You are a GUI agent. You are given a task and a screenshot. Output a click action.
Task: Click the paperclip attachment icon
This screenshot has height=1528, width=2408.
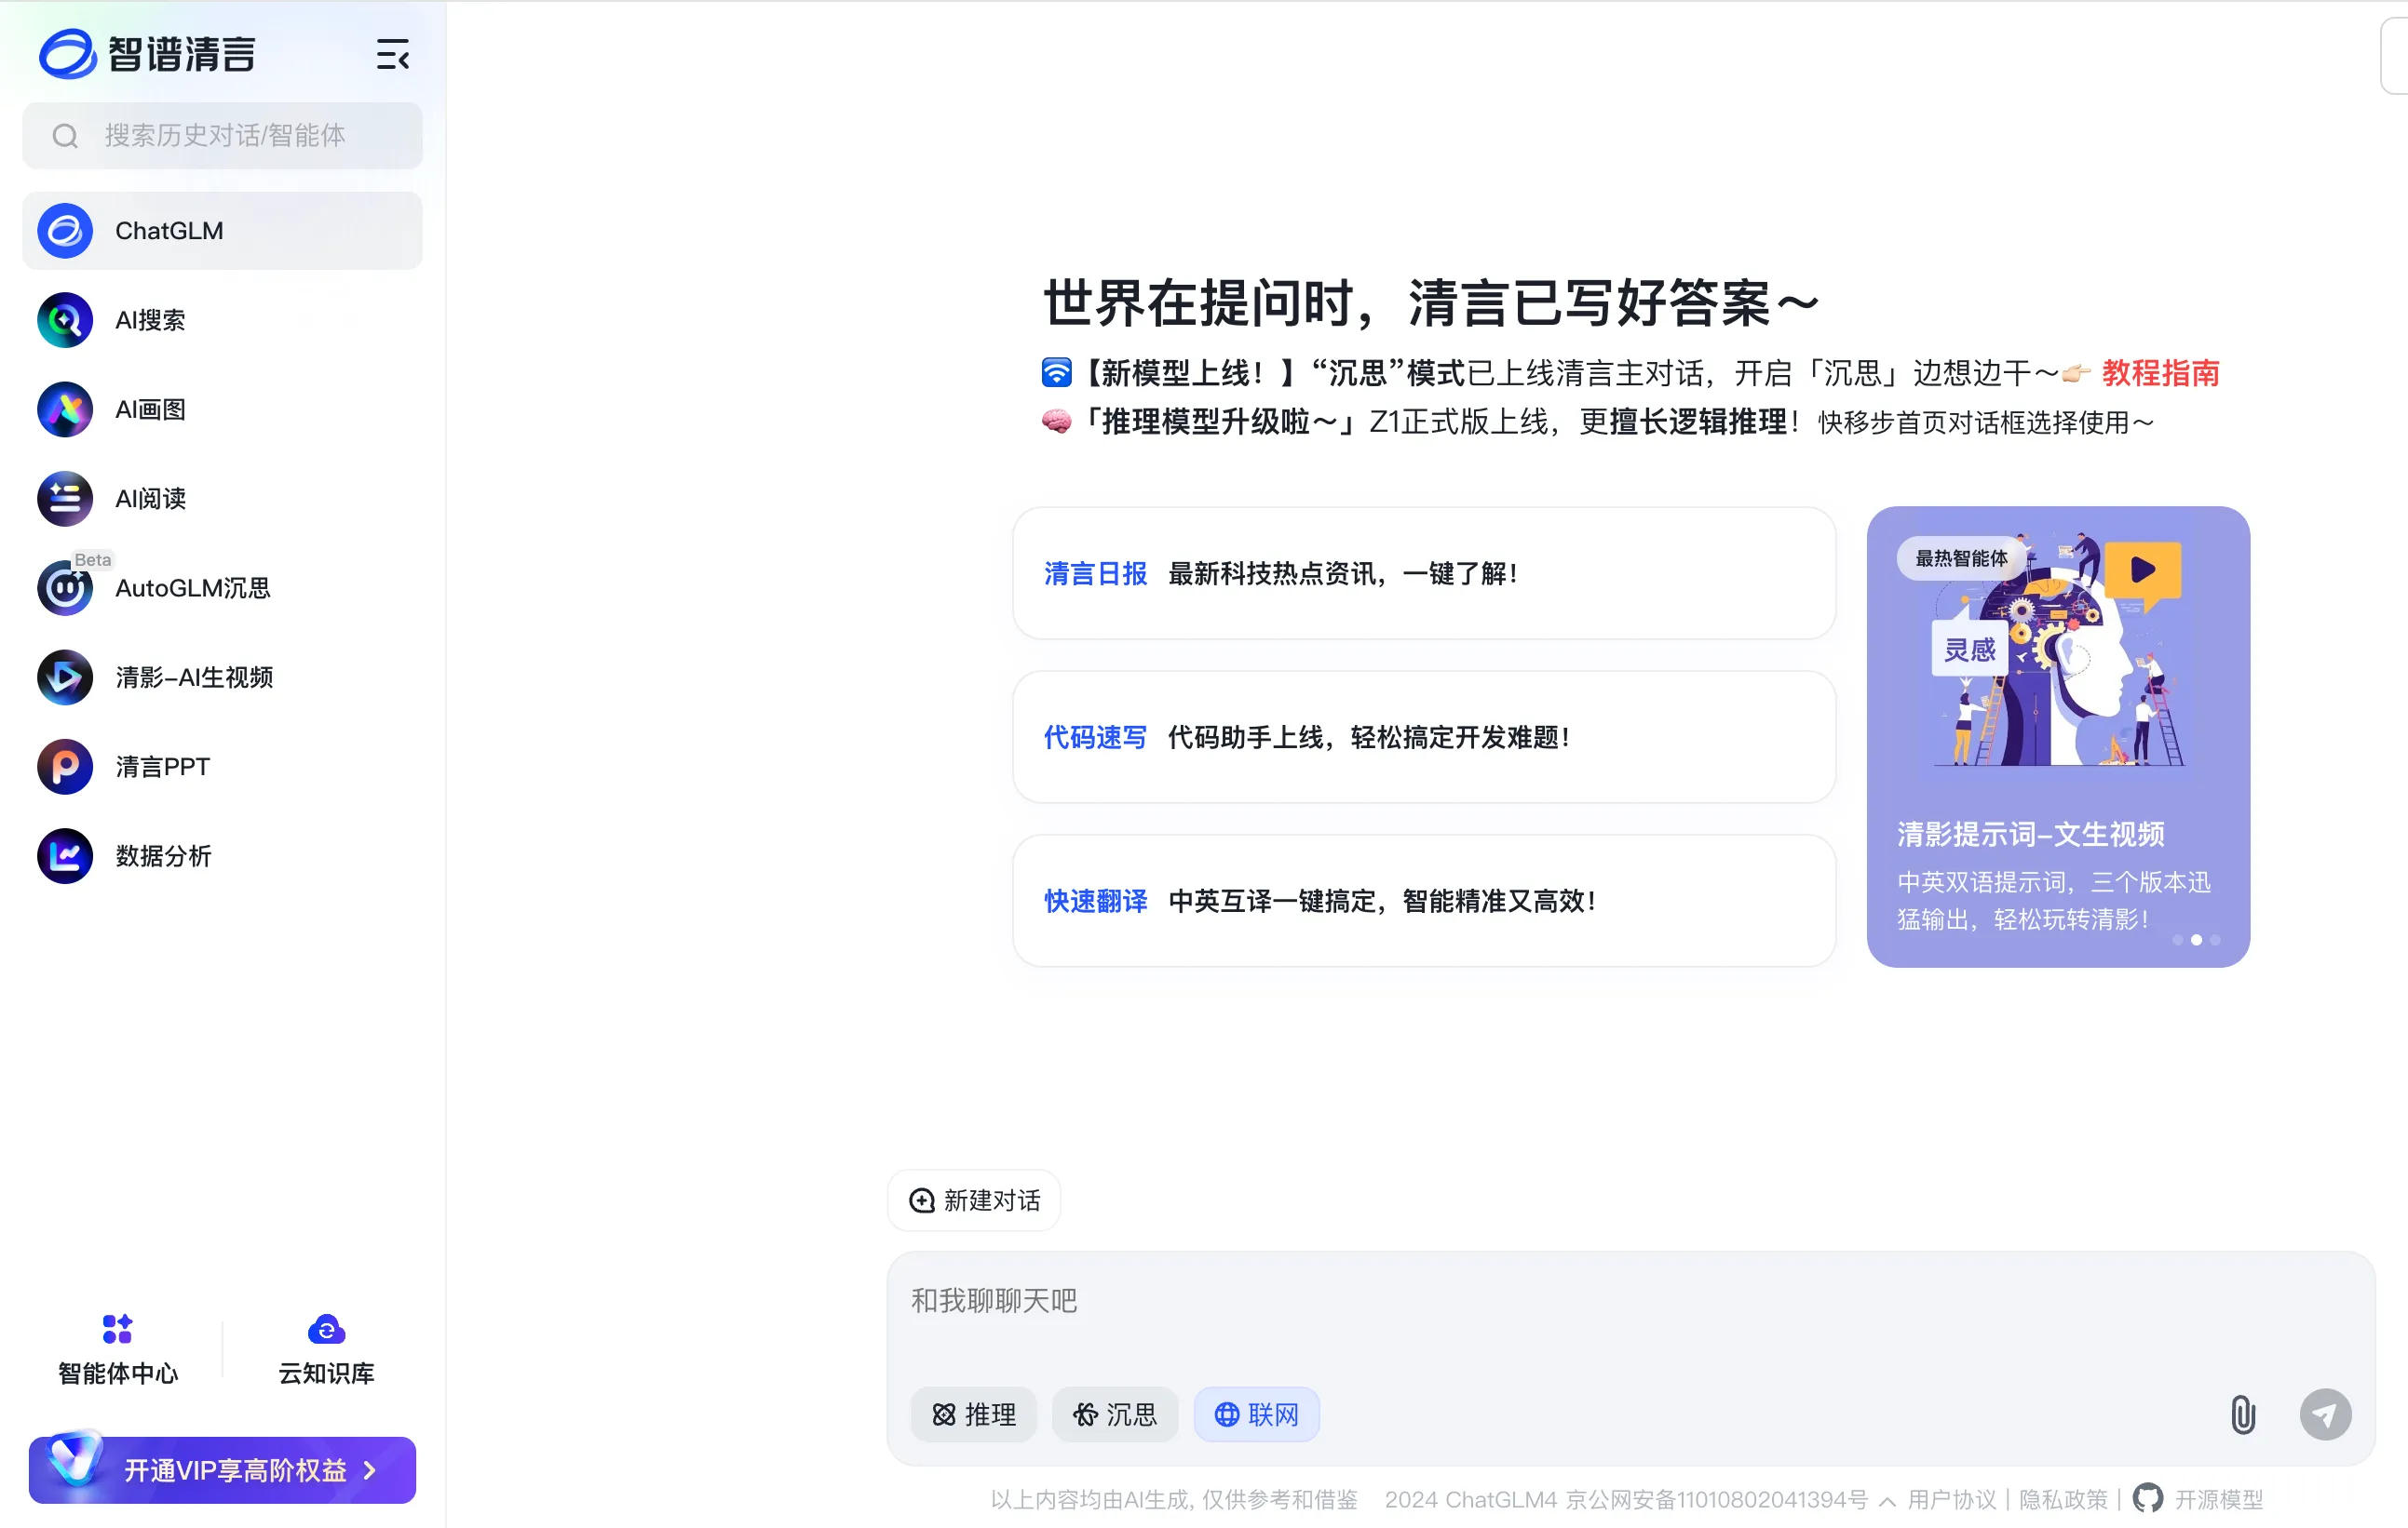pos(2243,1415)
